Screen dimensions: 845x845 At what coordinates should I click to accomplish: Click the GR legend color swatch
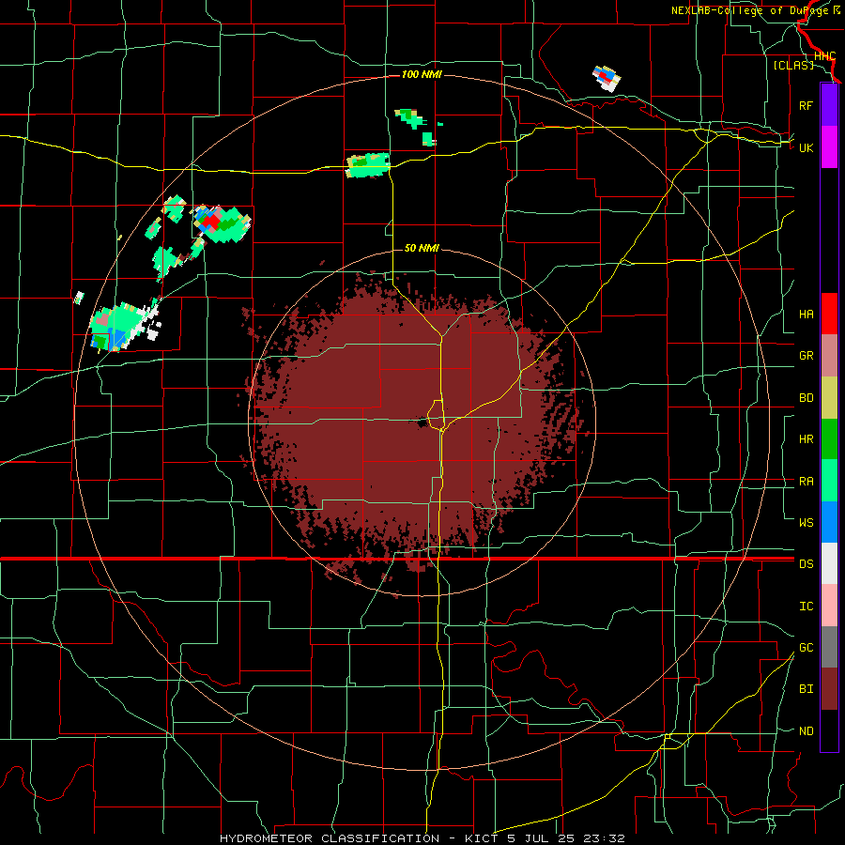pos(829,356)
